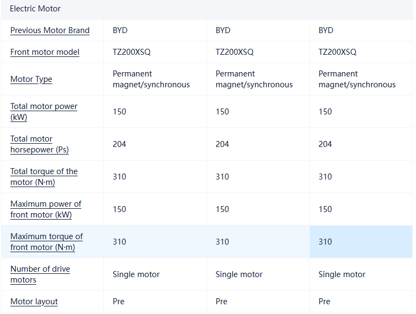Click highlighted 310 cell in third column
Screen dimensions: 416x314
326,242
